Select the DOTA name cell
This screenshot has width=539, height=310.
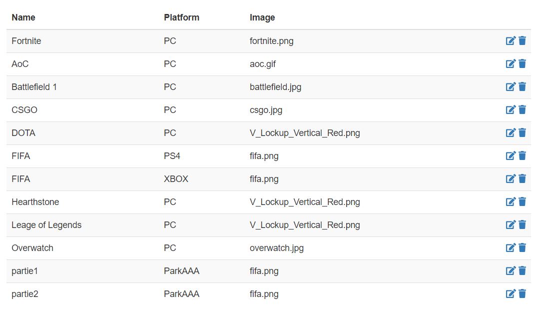click(23, 133)
